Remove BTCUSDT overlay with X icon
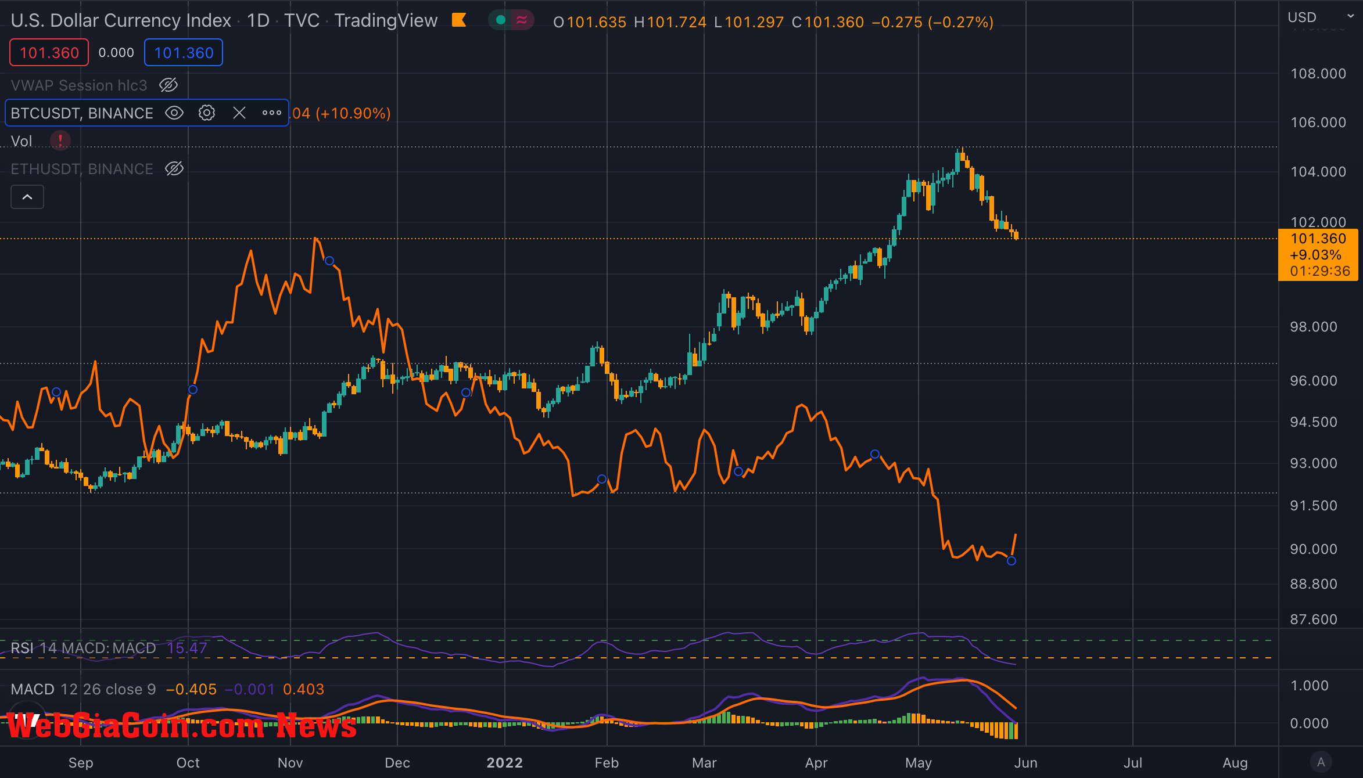The height and width of the screenshot is (778, 1363). coord(239,113)
